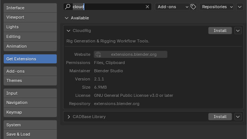This screenshot has height=139, width=247.
Task: Switch to the Themes preferences tab
Action: pyautogui.click(x=30, y=80)
